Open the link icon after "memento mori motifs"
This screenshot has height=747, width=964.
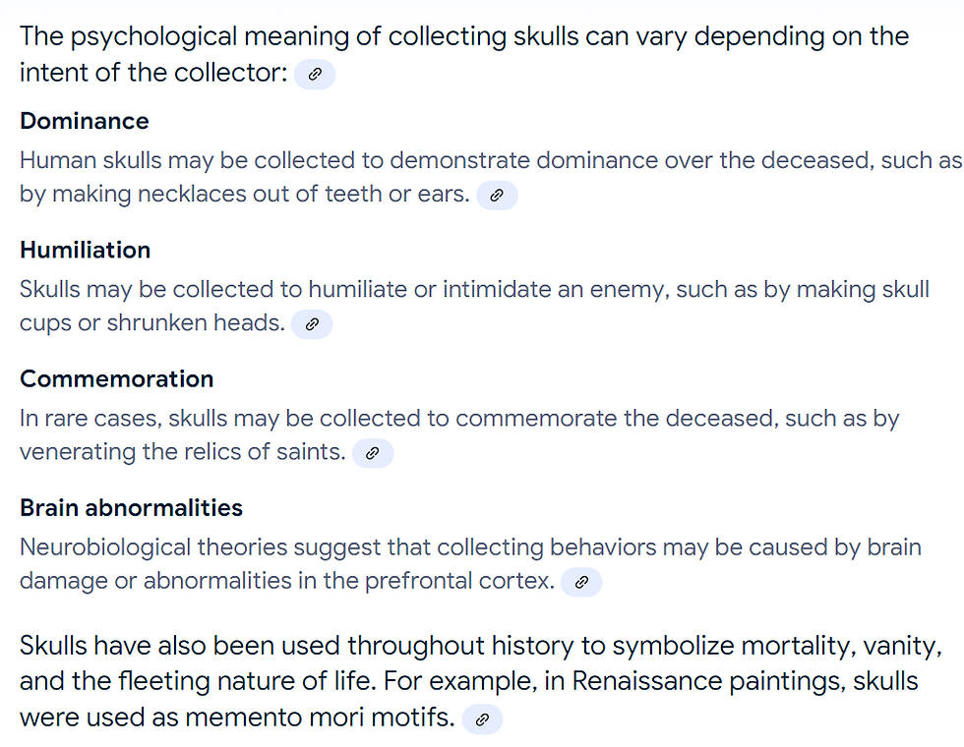click(x=482, y=719)
